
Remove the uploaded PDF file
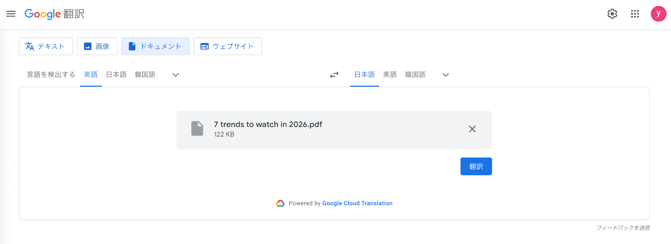pyautogui.click(x=472, y=129)
